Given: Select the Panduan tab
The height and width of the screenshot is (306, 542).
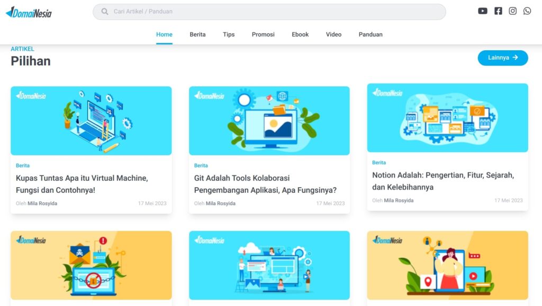Looking at the screenshot, I should (370, 34).
